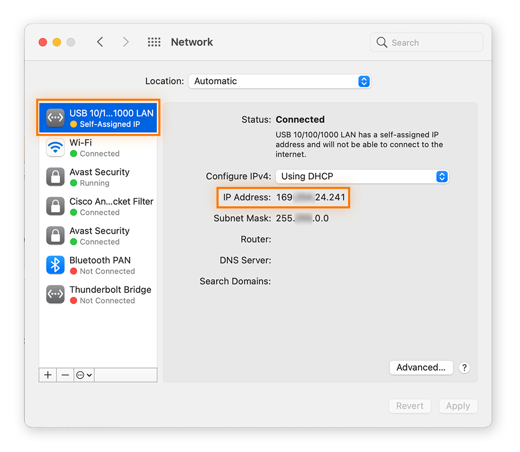
Task: Click the help question mark button
Action: click(464, 367)
